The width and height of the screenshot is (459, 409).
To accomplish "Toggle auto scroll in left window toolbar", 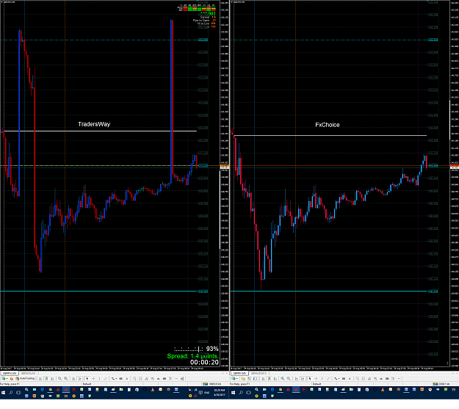I will tap(73, 379).
